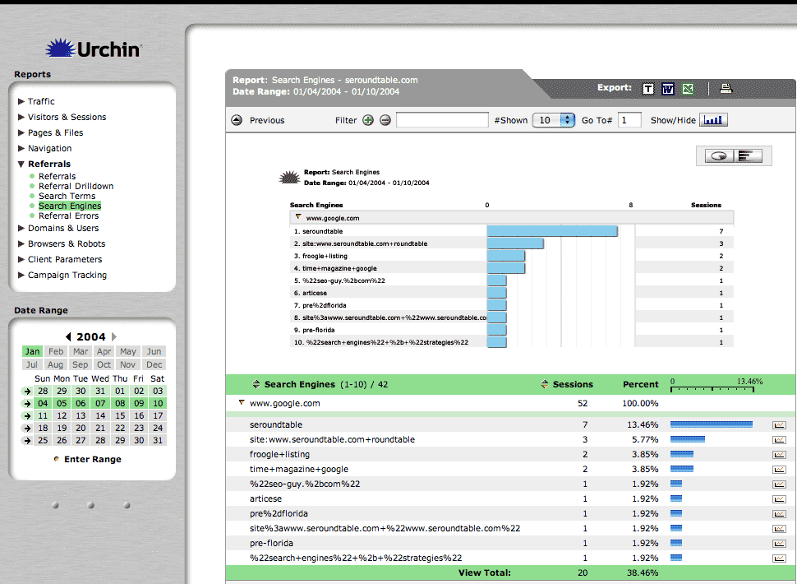Viewport: 797px width, 584px height.
Task: Export report as text file icon
Action: (x=648, y=89)
